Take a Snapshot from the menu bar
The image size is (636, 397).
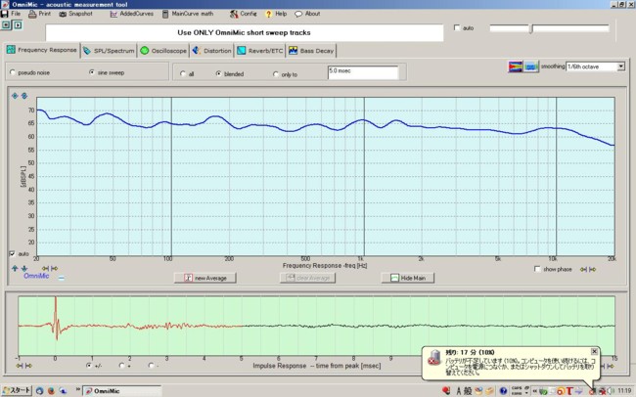tap(76, 14)
